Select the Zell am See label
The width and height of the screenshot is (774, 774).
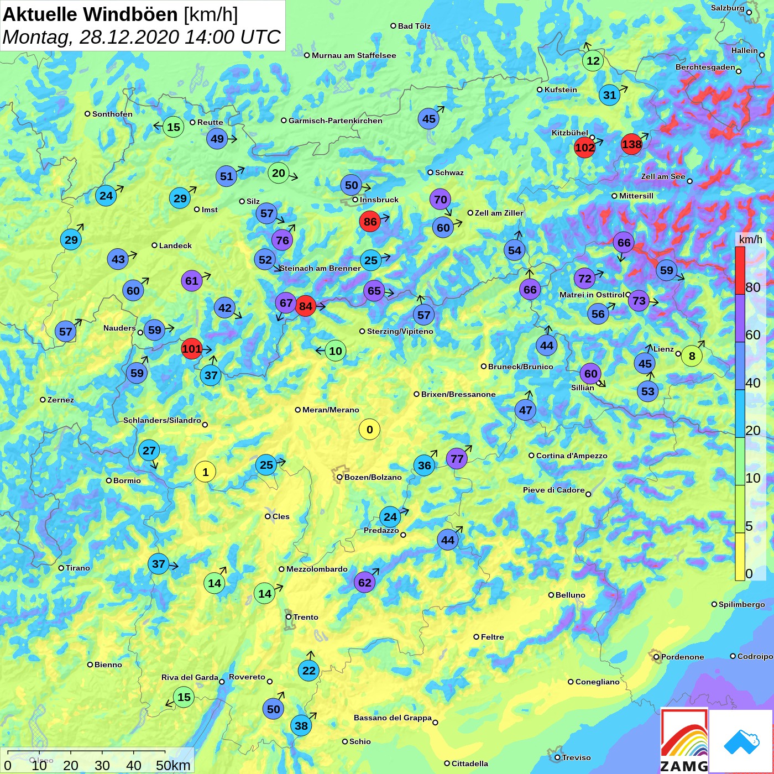pyautogui.click(x=663, y=176)
